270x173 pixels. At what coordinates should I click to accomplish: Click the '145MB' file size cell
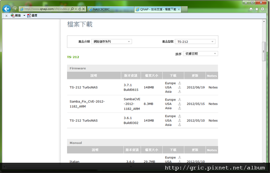149,121
